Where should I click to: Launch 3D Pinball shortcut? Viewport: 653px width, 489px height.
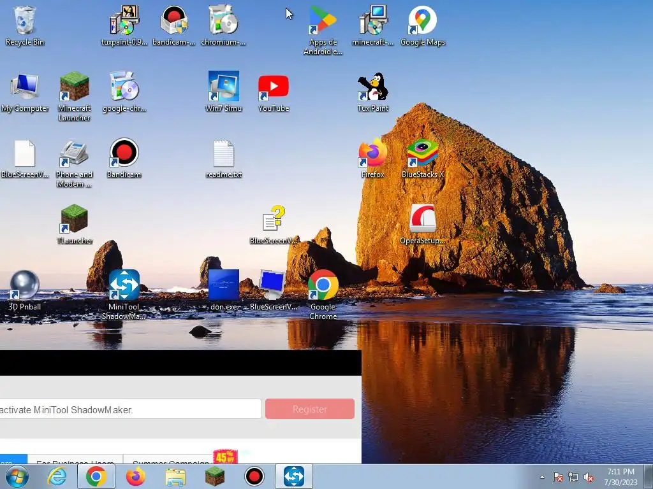[x=25, y=290]
